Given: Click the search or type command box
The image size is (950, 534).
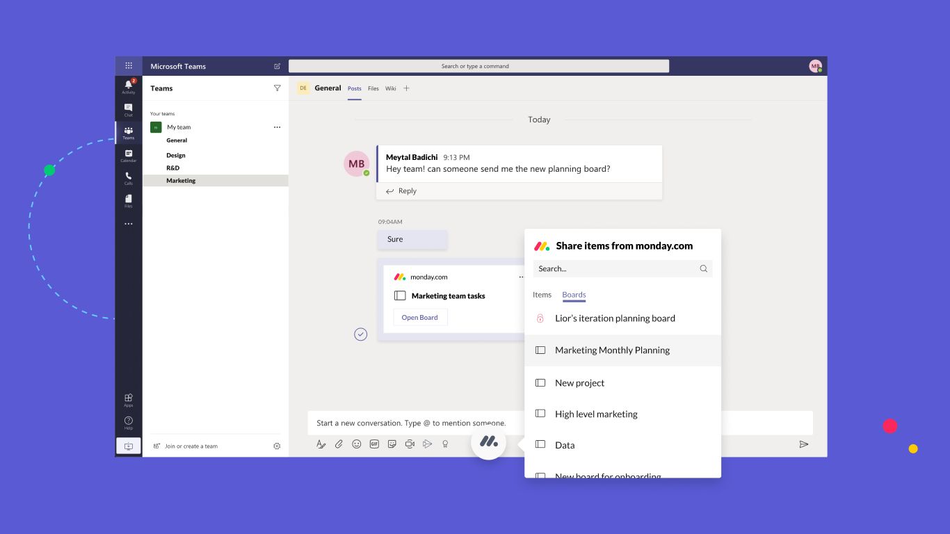Looking at the screenshot, I should pos(478,66).
